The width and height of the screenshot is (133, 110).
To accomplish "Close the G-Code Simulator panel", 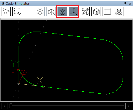I will tap(130, 4).
